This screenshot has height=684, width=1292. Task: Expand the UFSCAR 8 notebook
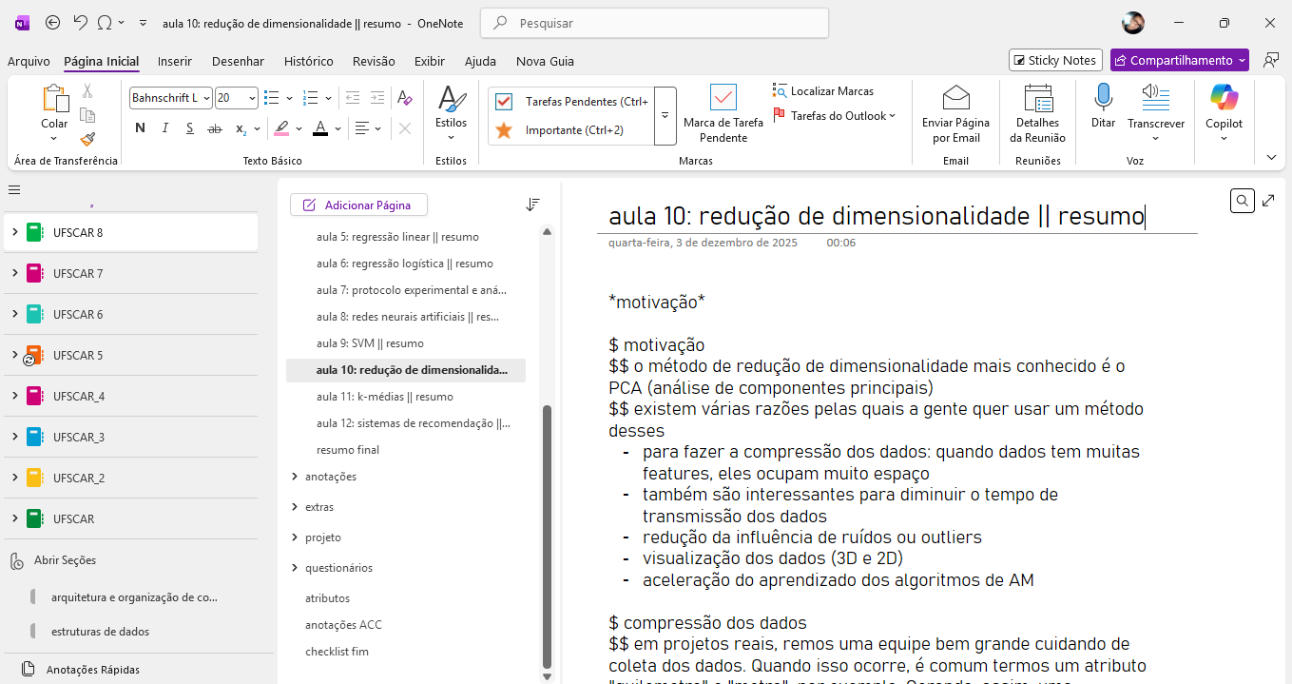[14, 232]
